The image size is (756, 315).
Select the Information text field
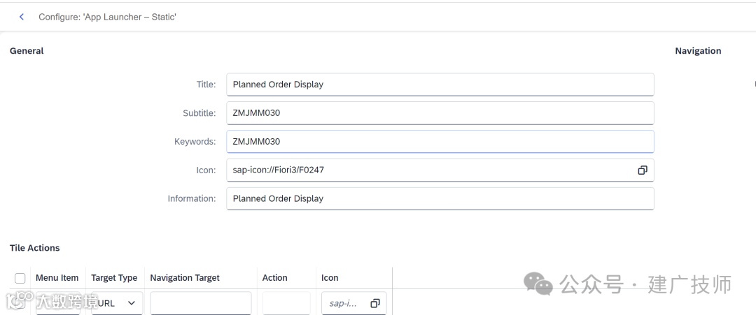tap(440, 198)
